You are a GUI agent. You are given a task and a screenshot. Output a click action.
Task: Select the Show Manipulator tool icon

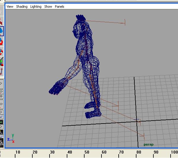point(1,61)
